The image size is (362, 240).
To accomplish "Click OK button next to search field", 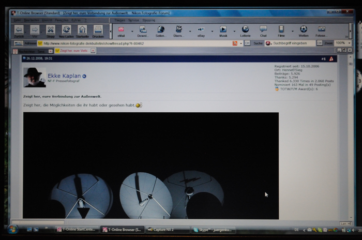I will pyautogui.click(x=320, y=43).
